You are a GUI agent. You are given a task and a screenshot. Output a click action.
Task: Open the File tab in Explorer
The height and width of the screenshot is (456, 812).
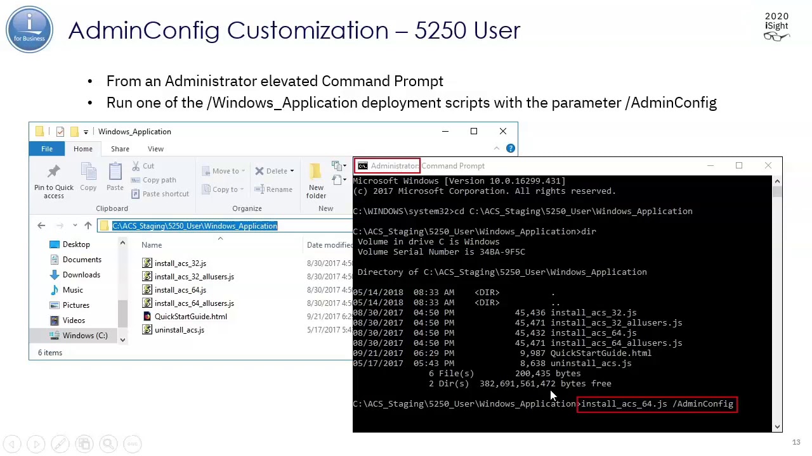tap(47, 149)
